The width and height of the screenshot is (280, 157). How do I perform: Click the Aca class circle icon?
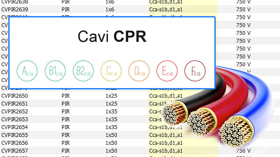[x=27, y=71]
